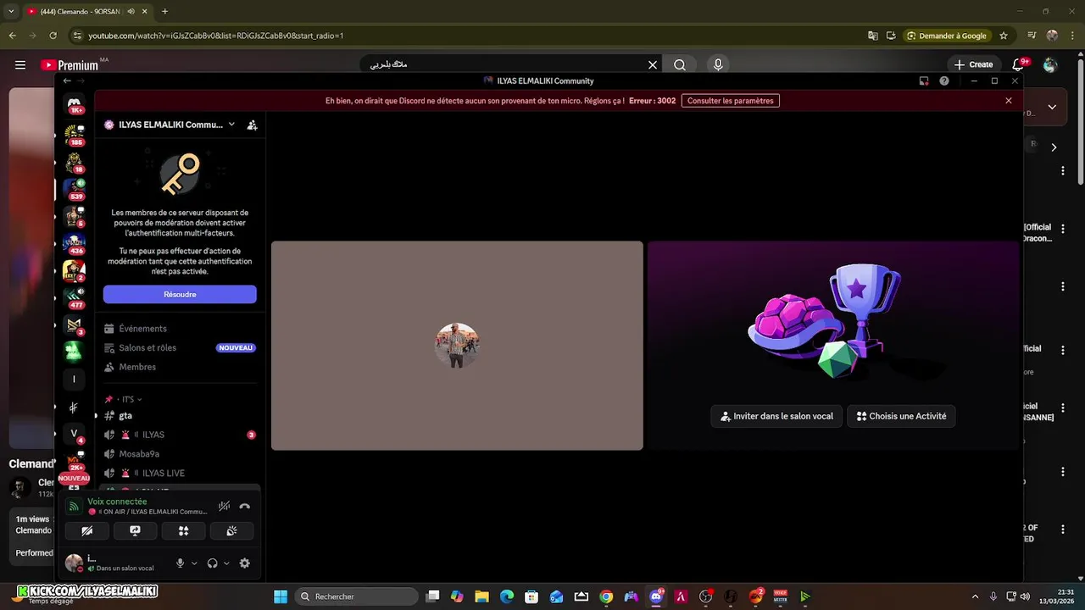Collapse the IT'S channel category
The height and width of the screenshot is (610, 1085).
coord(124,399)
